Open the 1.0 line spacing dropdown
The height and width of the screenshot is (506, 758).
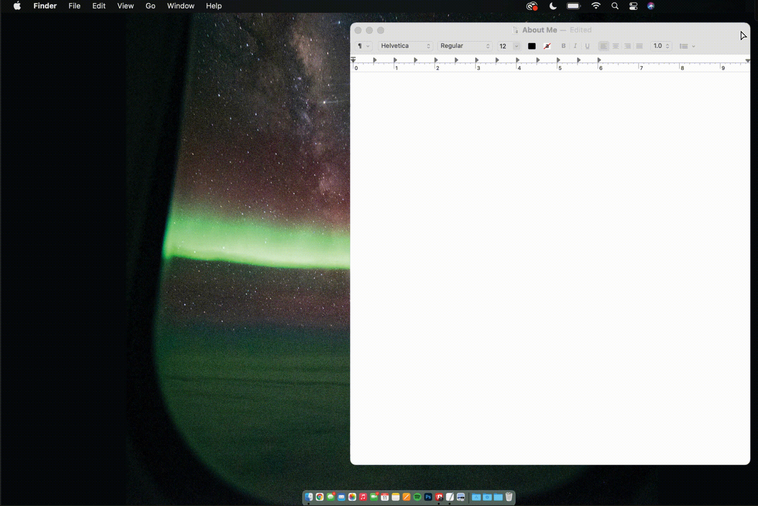[661, 46]
